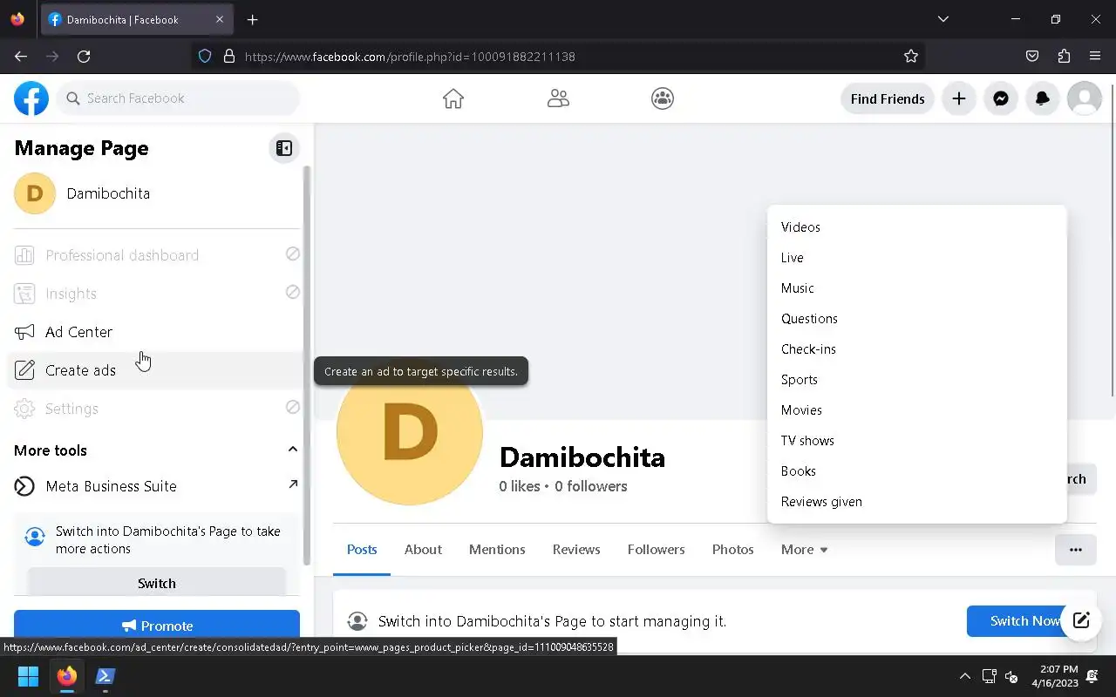
Task: Choose Music from the More menu
Action: click(x=917, y=288)
